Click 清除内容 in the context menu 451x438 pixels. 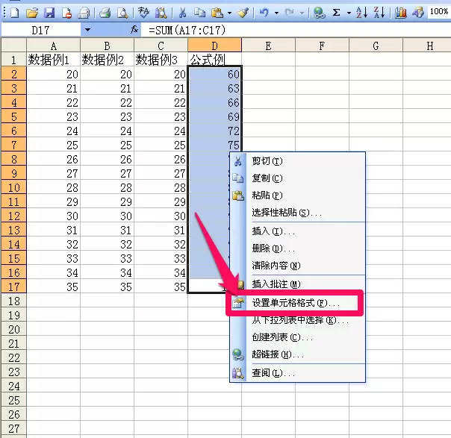276,266
